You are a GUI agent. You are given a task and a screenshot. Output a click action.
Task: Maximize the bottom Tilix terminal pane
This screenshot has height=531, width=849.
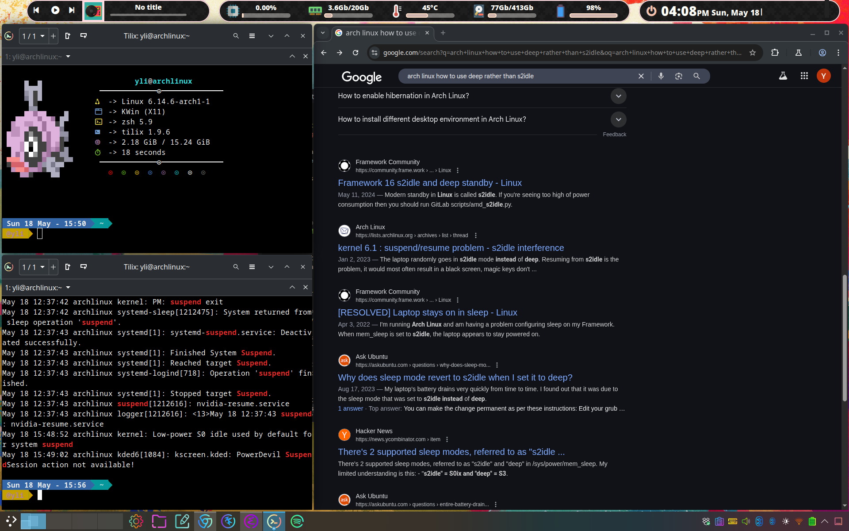click(292, 288)
